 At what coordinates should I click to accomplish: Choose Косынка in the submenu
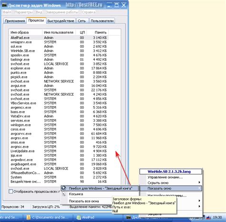[100, 194]
